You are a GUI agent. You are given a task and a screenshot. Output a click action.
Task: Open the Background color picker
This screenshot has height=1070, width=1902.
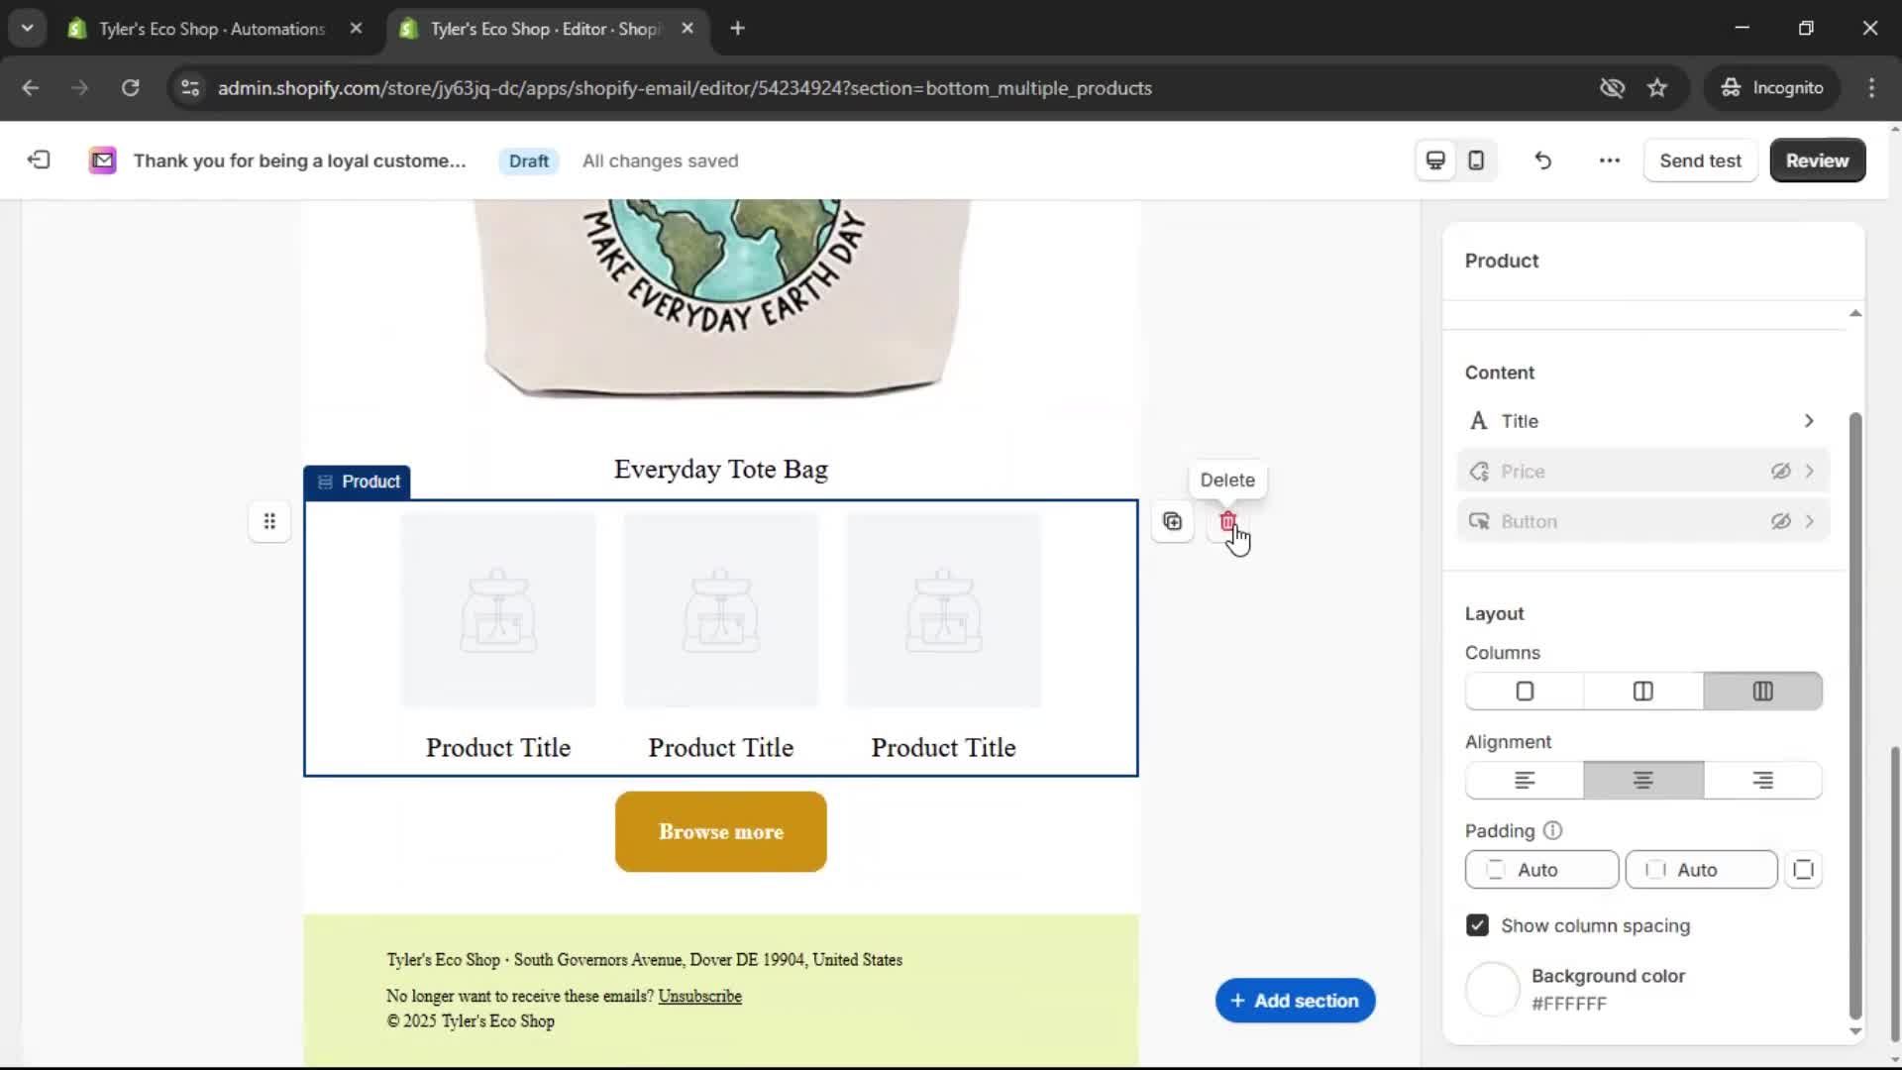(1492, 988)
